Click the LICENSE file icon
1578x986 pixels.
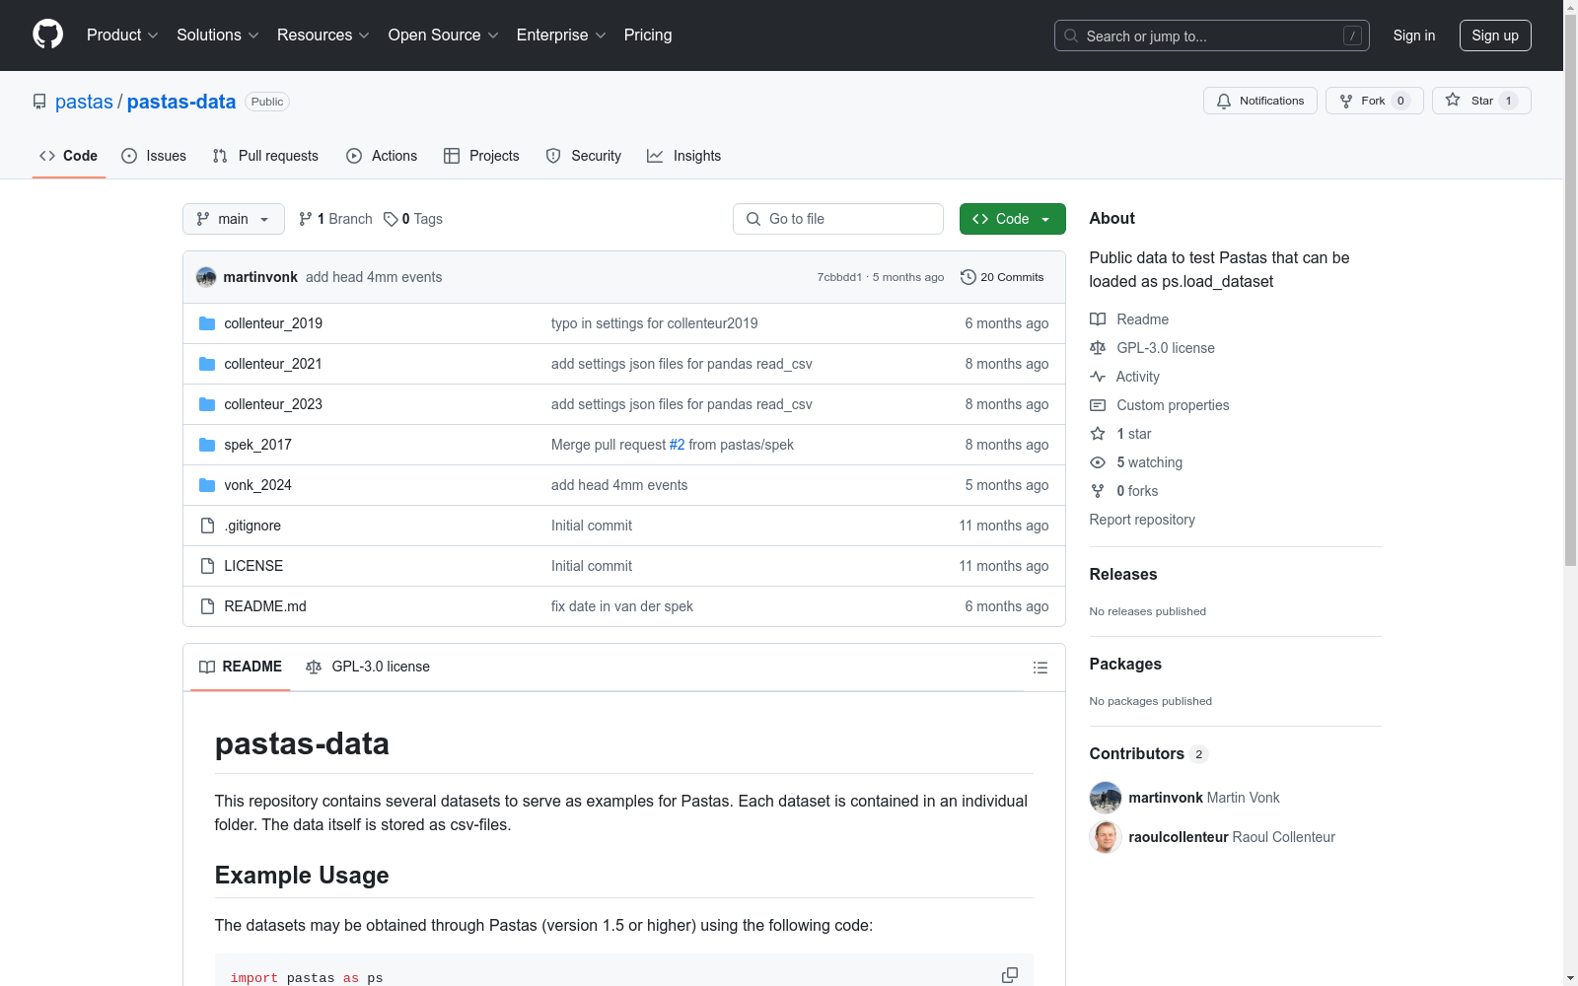(207, 566)
